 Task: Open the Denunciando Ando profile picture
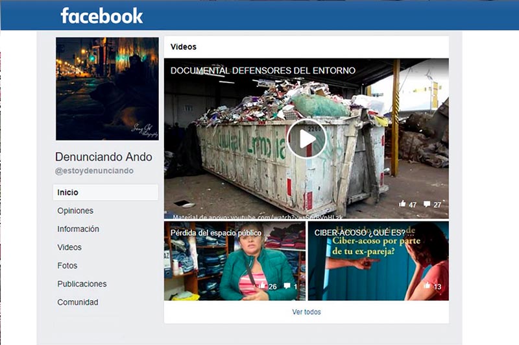[107, 88]
